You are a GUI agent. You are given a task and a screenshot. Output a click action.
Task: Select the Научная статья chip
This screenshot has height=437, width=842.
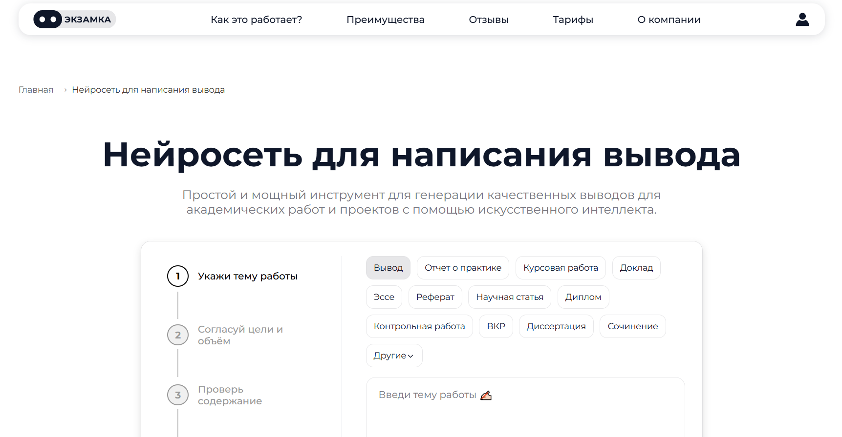(509, 297)
